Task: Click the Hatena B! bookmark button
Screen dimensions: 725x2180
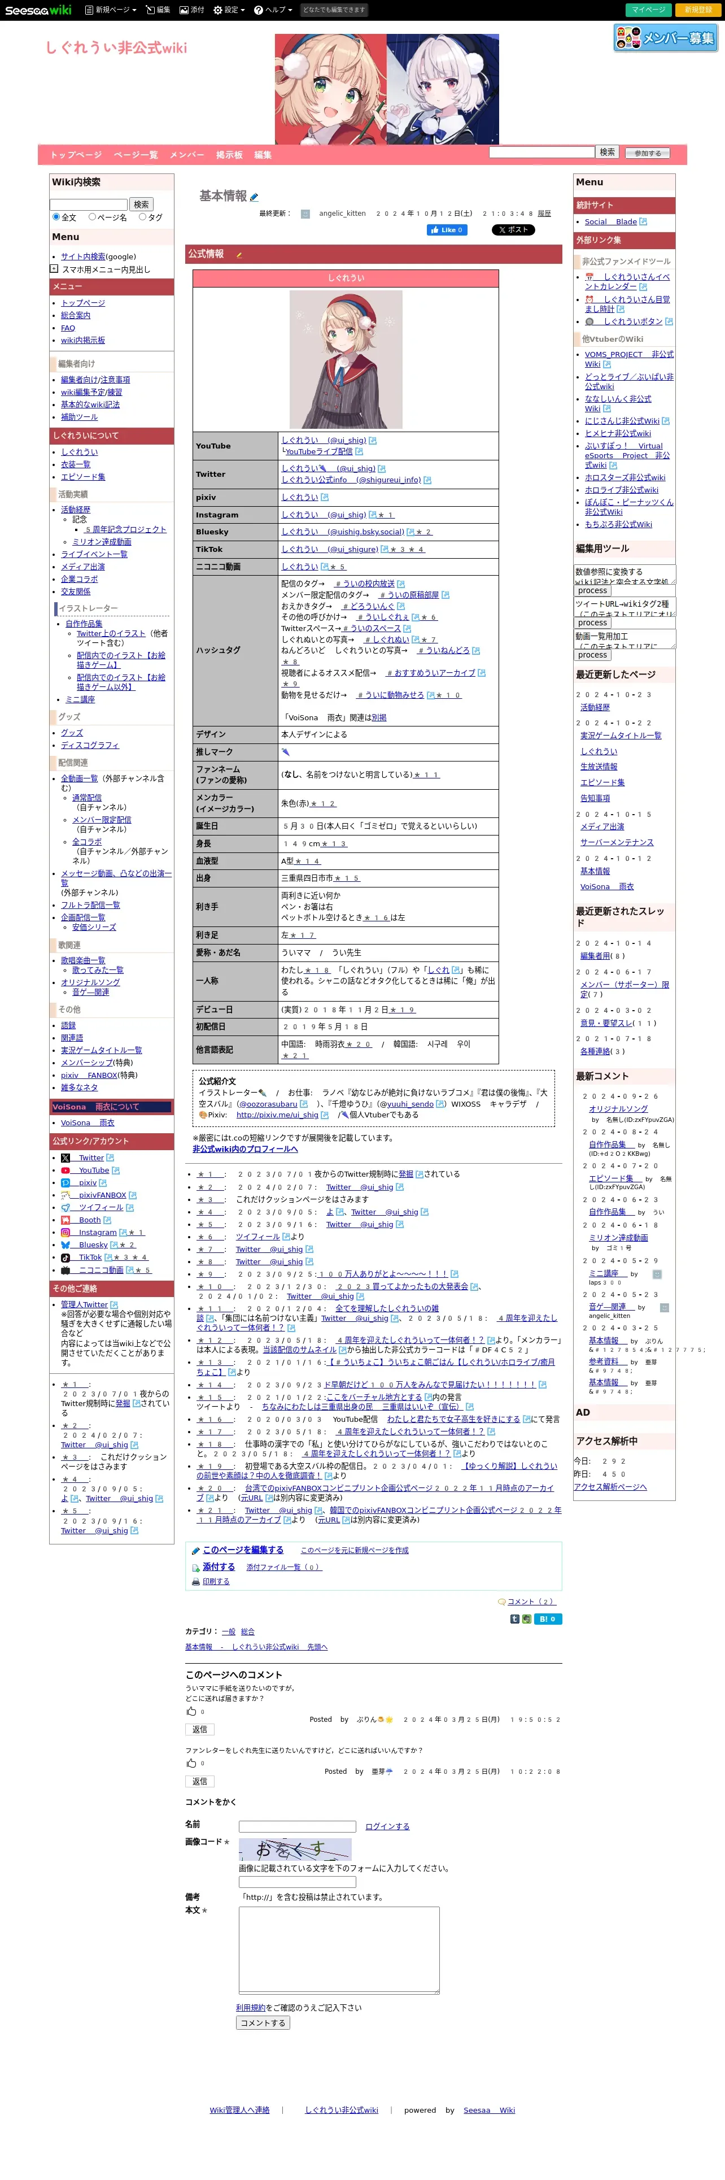Action: pos(547,1619)
